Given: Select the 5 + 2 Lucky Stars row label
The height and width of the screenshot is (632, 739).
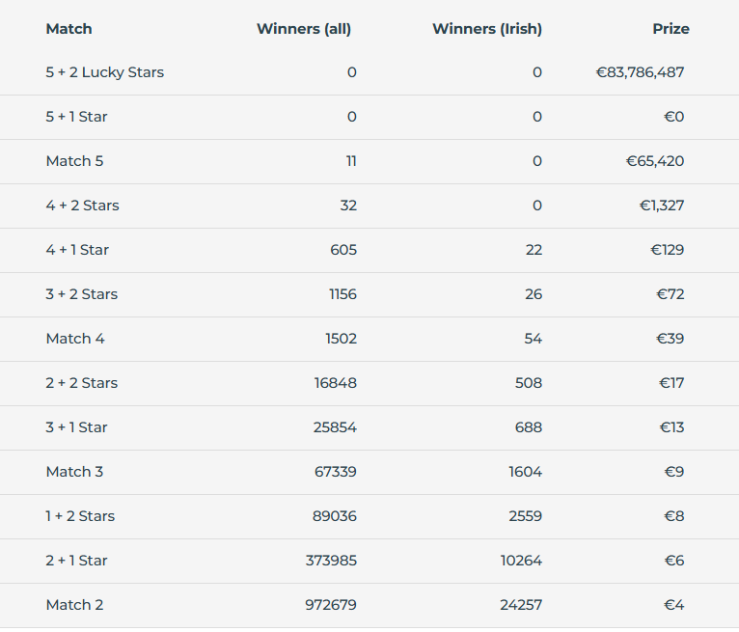Looking at the screenshot, I should point(104,72).
